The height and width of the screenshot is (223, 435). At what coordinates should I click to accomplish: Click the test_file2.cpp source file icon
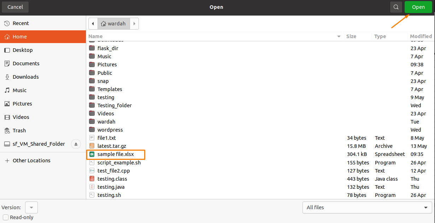click(x=92, y=171)
